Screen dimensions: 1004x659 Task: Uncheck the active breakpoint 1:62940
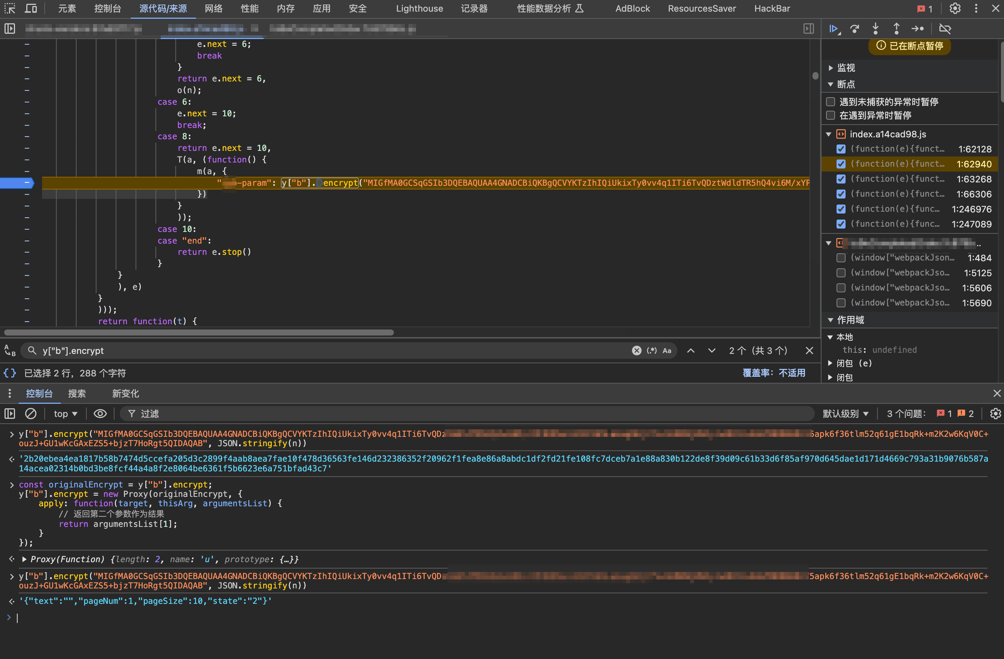click(841, 164)
